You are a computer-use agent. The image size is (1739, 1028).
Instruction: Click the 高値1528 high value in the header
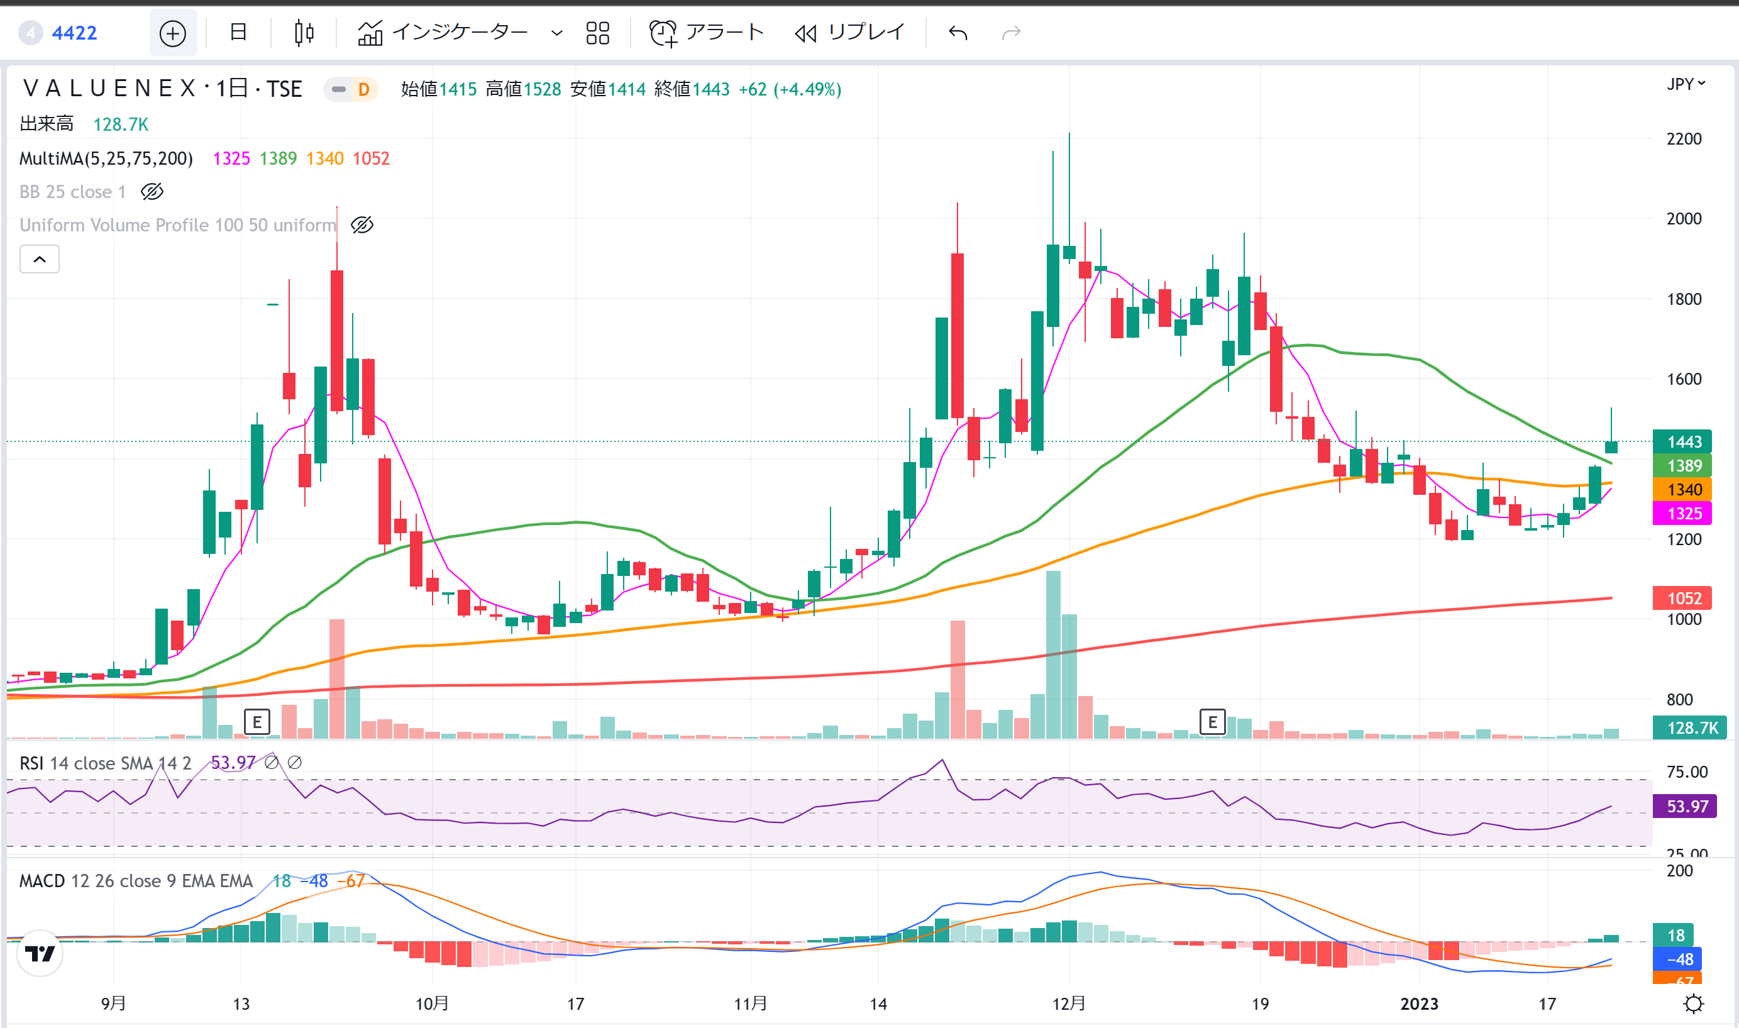pos(523,89)
